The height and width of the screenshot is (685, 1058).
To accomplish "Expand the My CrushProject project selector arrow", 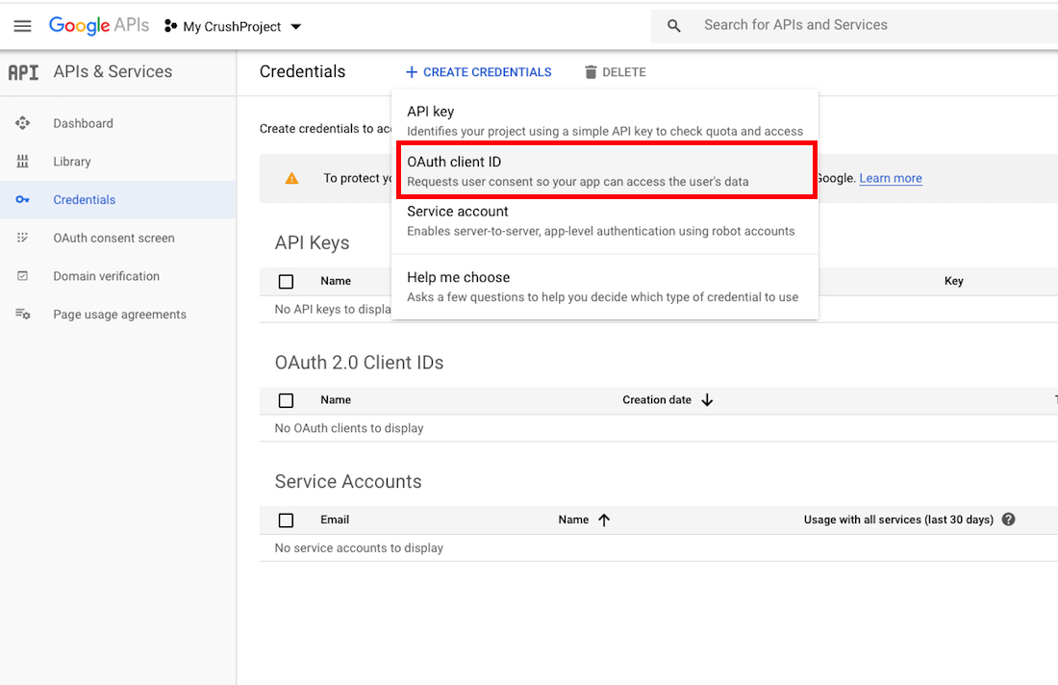I will (x=295, y=27).
